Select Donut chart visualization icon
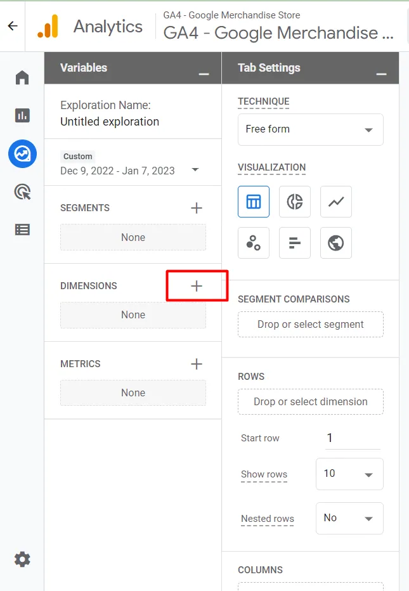409x591 pixels. click(295, 202)
